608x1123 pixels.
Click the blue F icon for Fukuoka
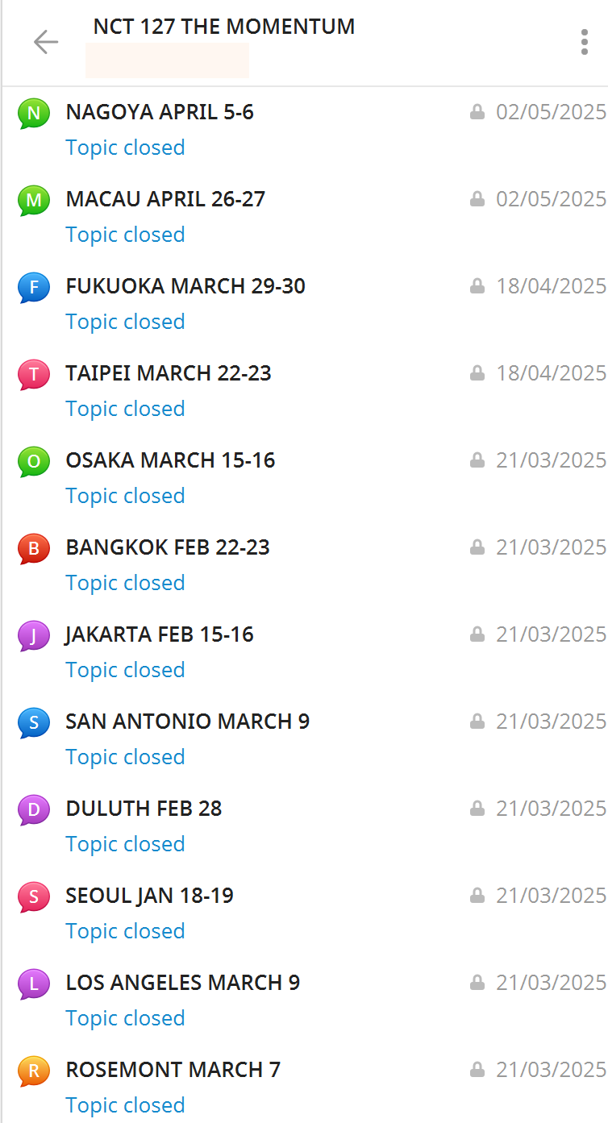33,288
